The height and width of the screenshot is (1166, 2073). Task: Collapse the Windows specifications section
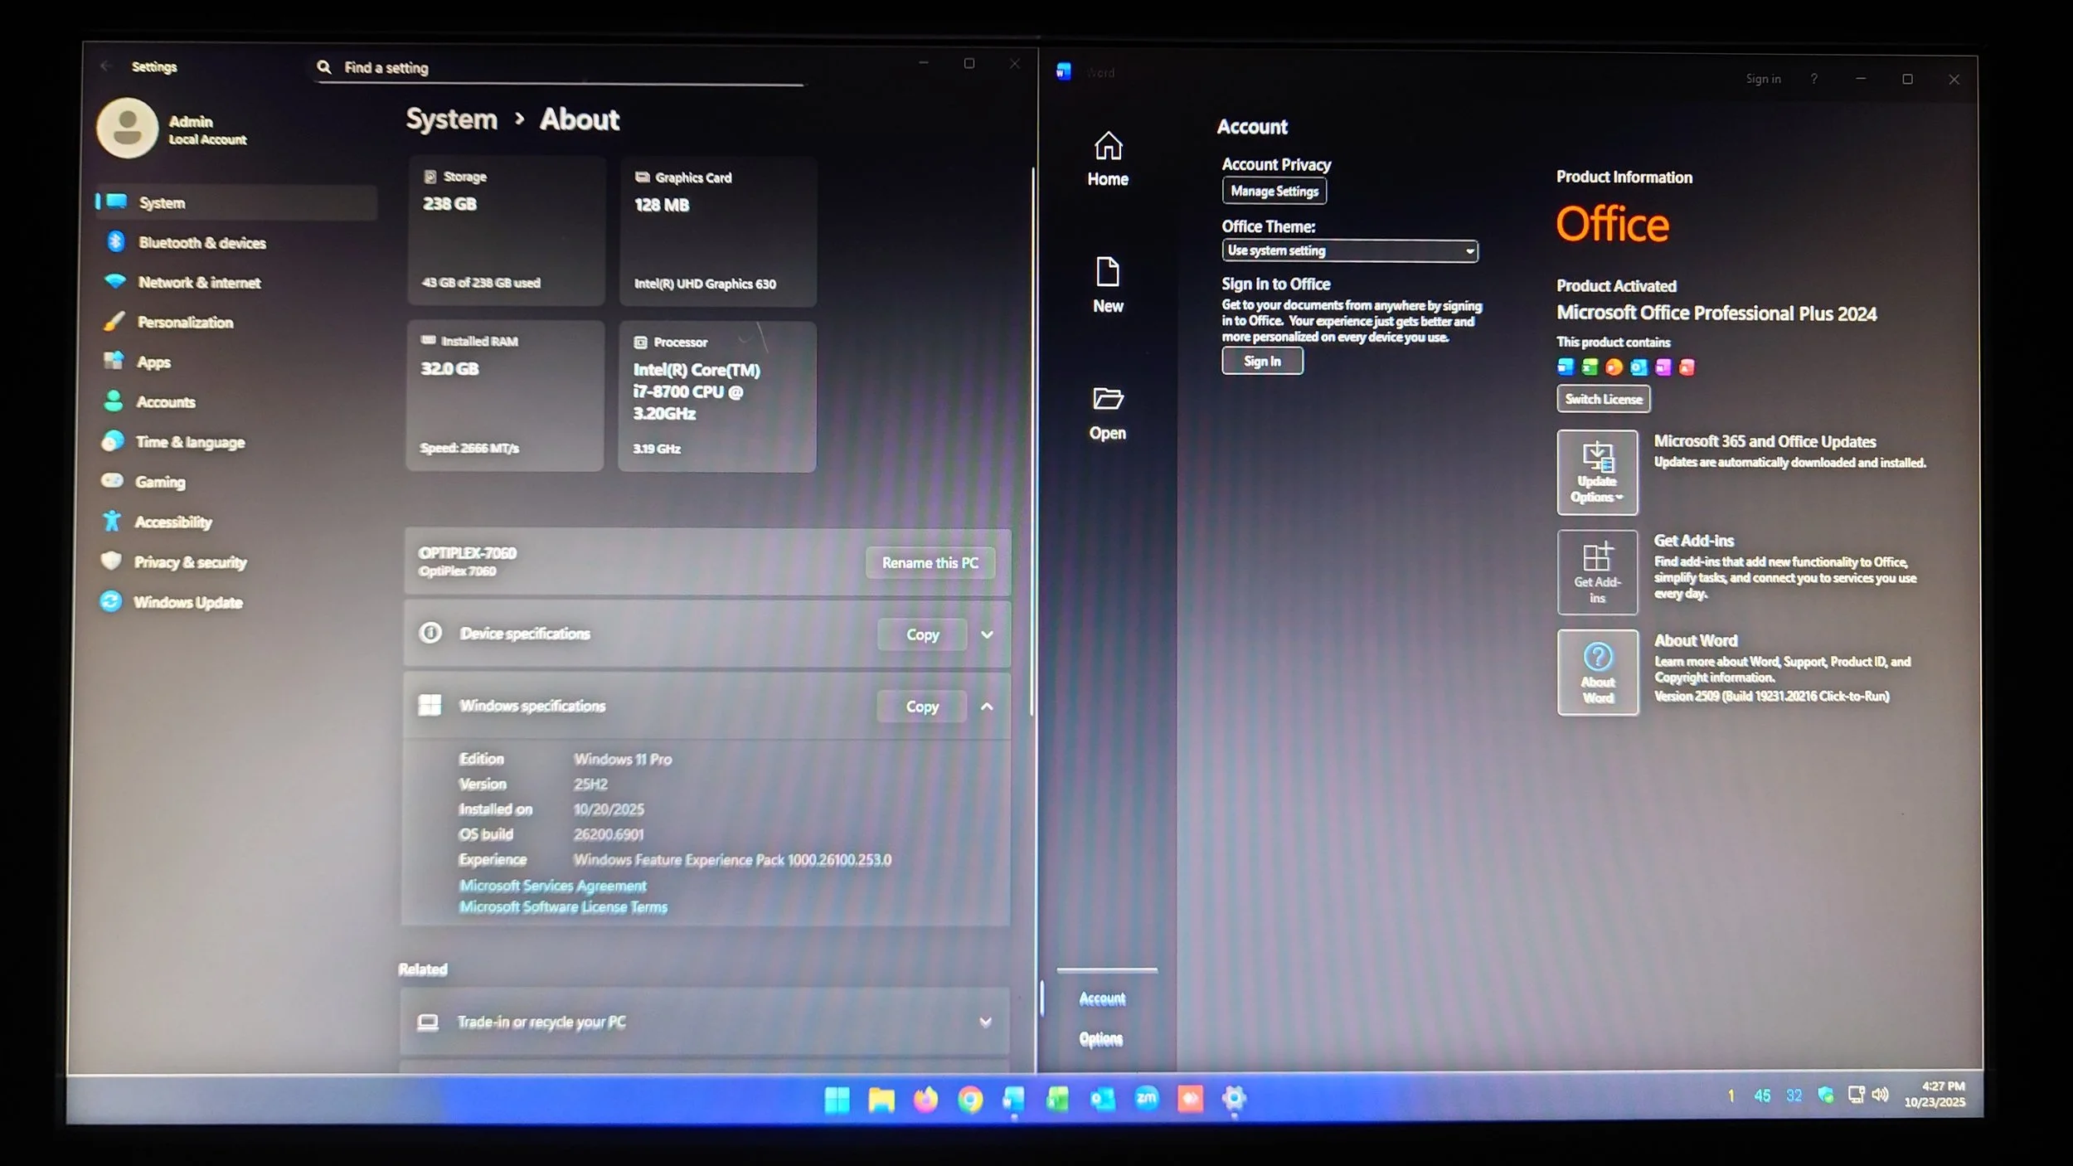tap(987, 707)
